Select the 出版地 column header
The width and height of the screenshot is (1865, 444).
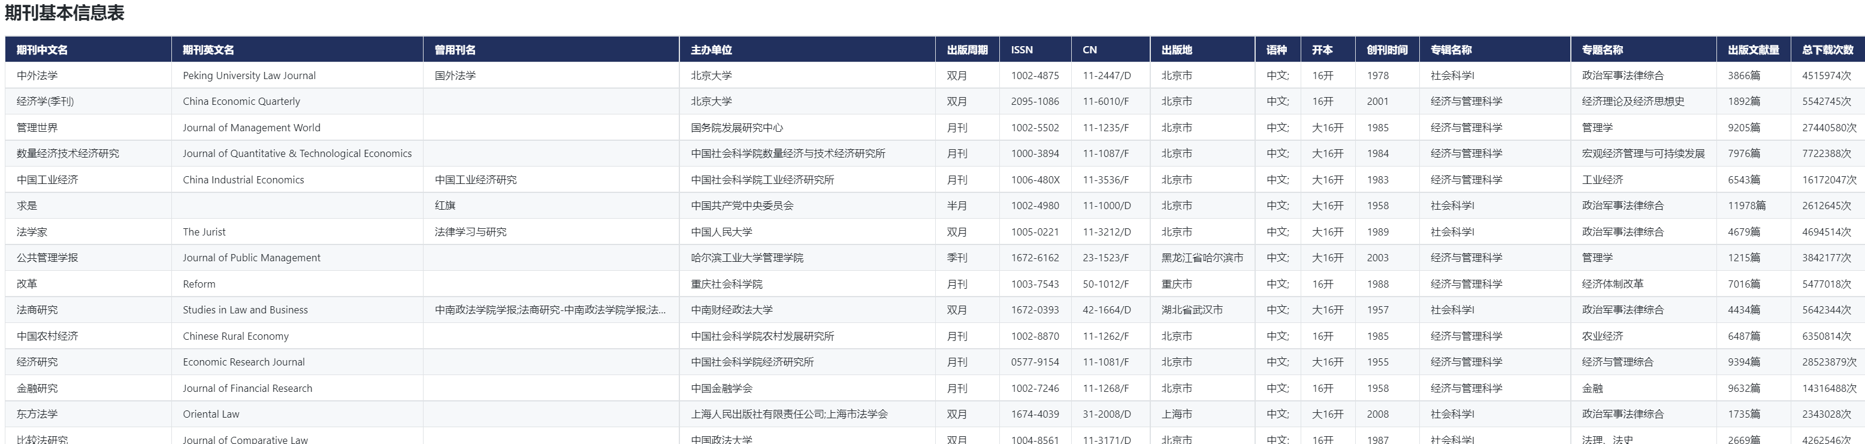tap(1202, 49)
